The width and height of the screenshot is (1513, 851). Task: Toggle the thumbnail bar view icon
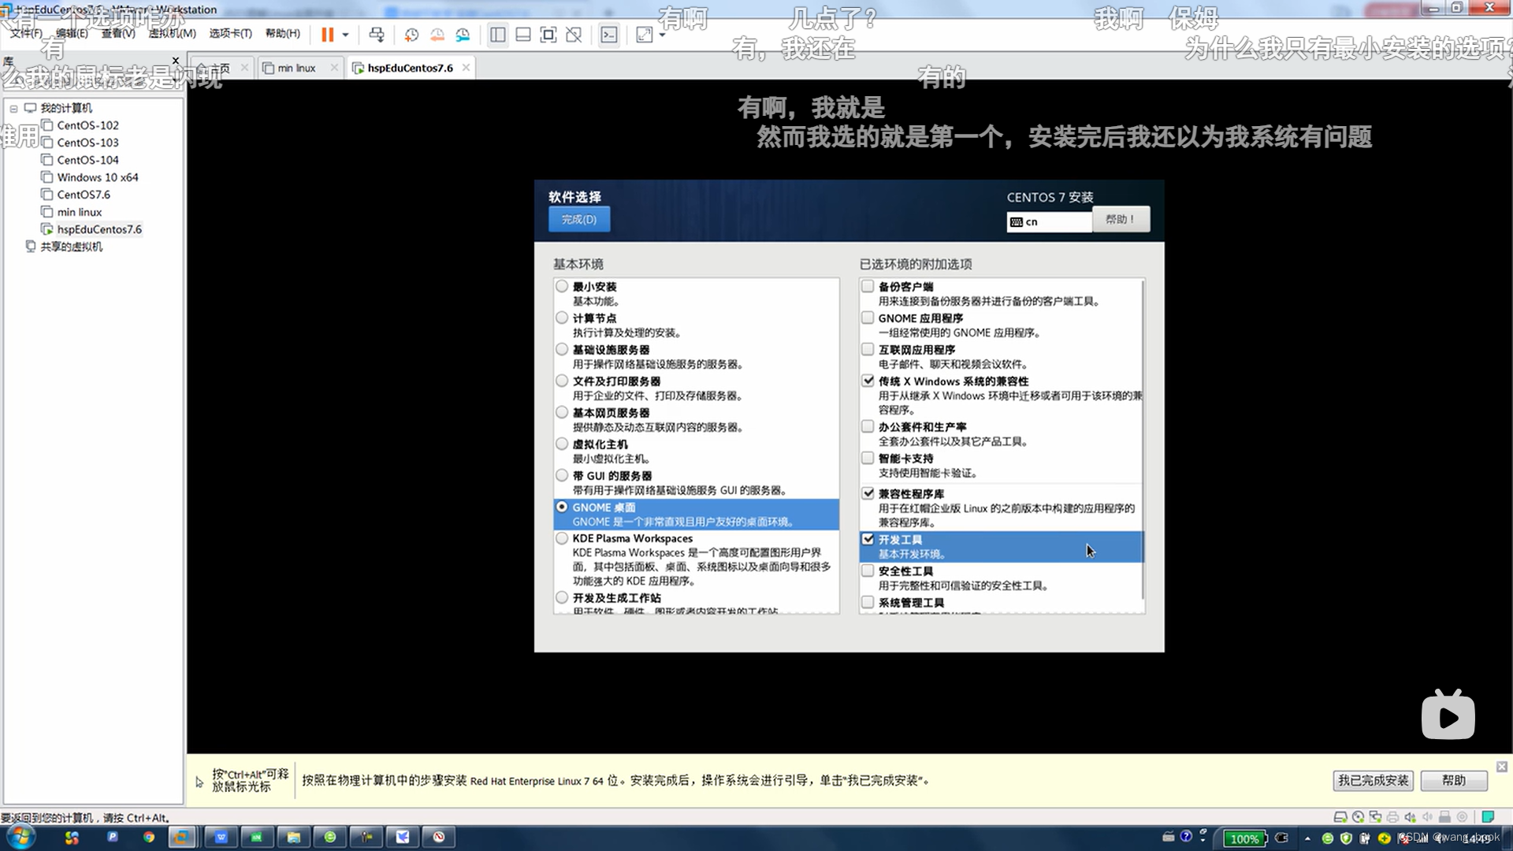(523, 35)
